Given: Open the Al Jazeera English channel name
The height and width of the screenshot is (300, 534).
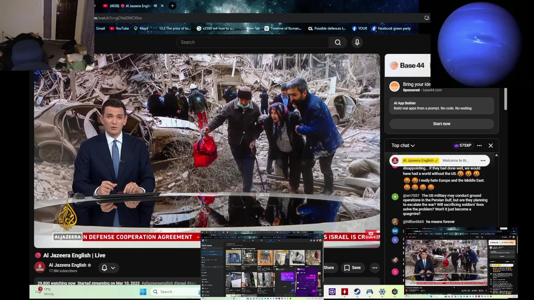Looking at the screenshot, I should [x=67, y=265].
